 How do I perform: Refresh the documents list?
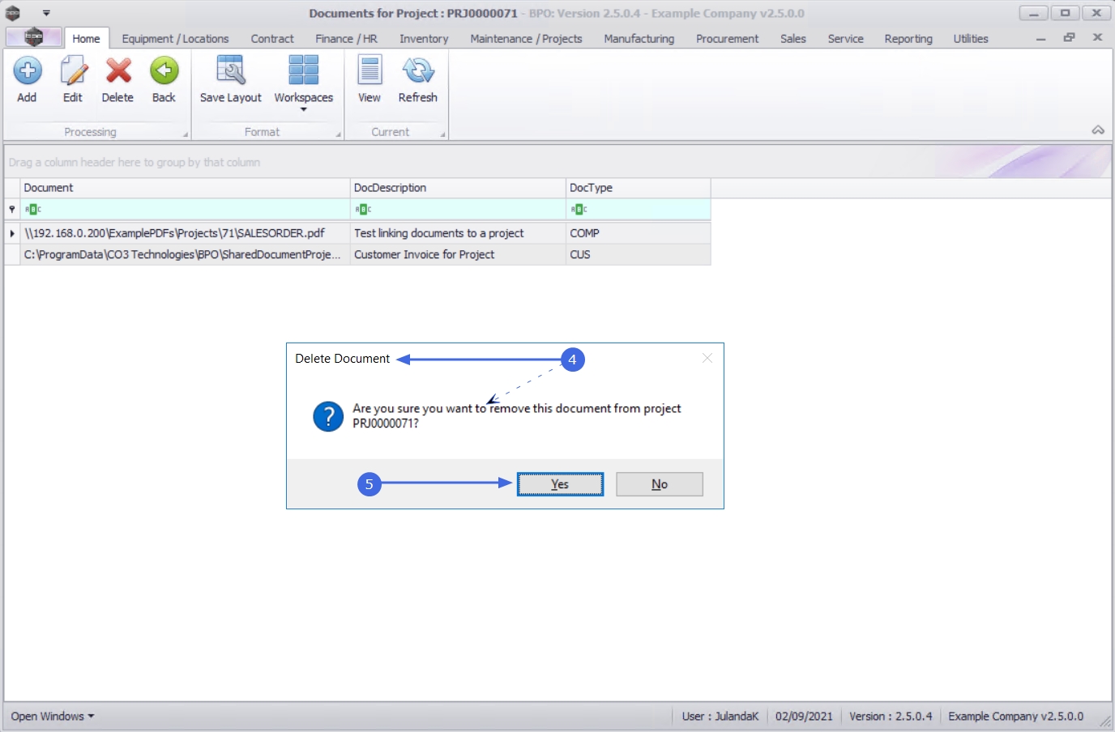coord(418,79)
